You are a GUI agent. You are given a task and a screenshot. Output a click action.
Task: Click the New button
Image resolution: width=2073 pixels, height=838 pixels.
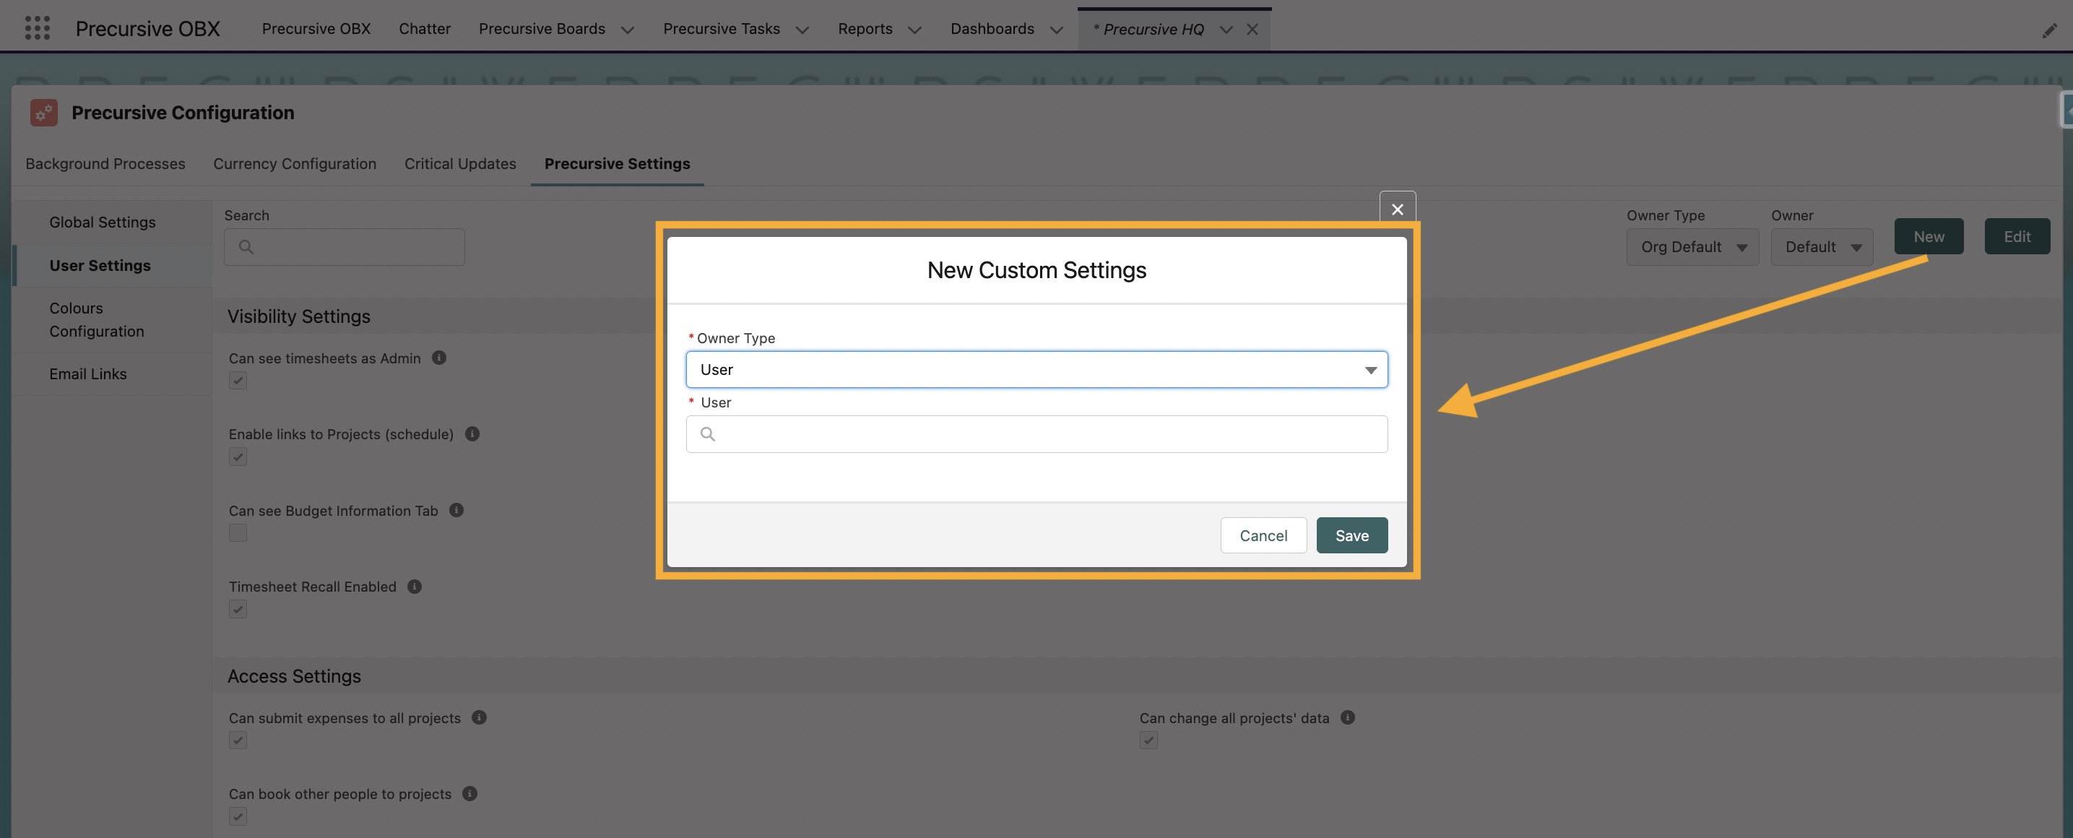point(1929,237)
